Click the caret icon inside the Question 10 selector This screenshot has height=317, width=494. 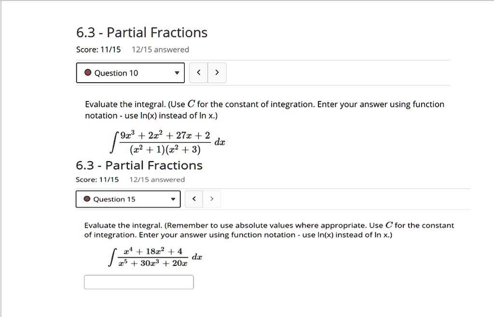tap(176, 73)
